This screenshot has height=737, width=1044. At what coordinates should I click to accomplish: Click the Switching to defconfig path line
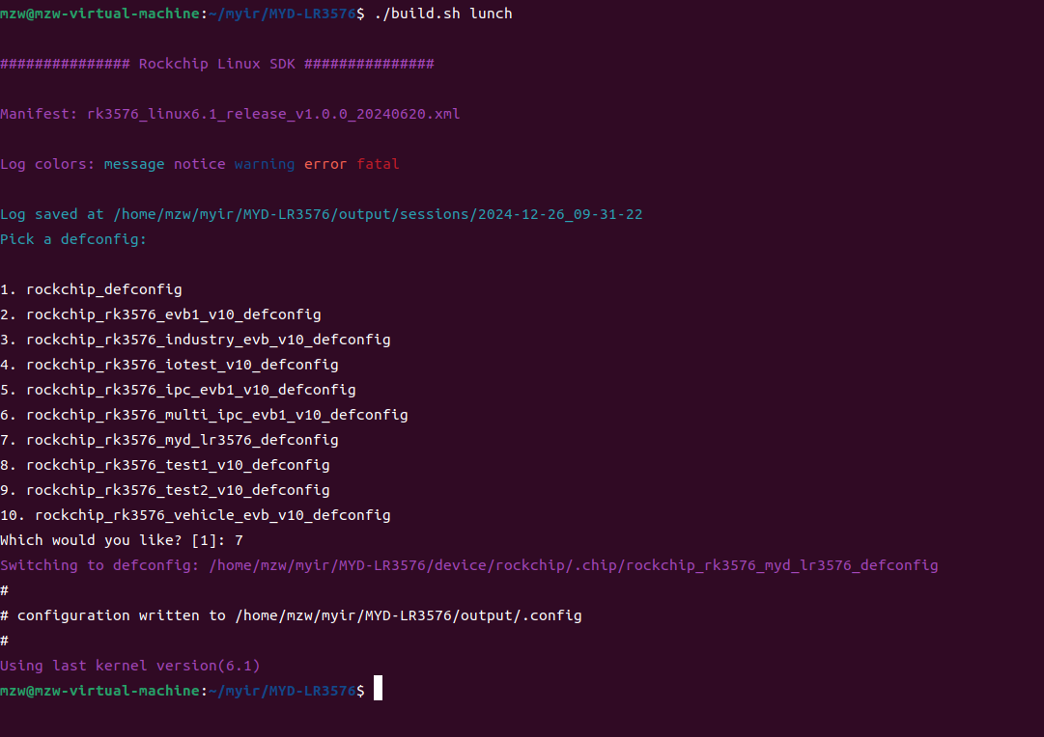pos(468,565)
